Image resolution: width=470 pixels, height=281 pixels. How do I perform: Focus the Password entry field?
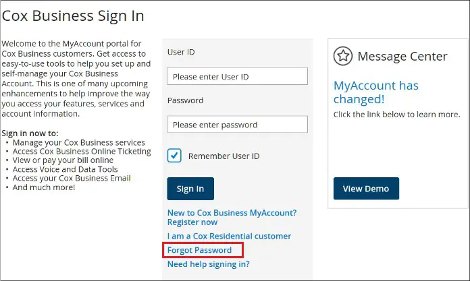(237, 124)
